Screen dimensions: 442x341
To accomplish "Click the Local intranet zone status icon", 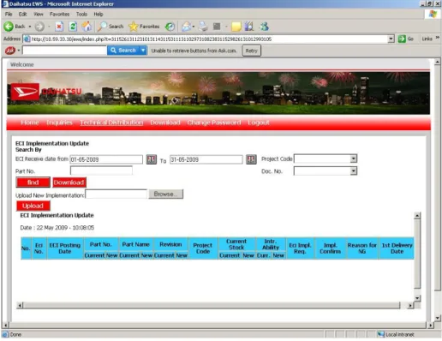I will [380, 334].
